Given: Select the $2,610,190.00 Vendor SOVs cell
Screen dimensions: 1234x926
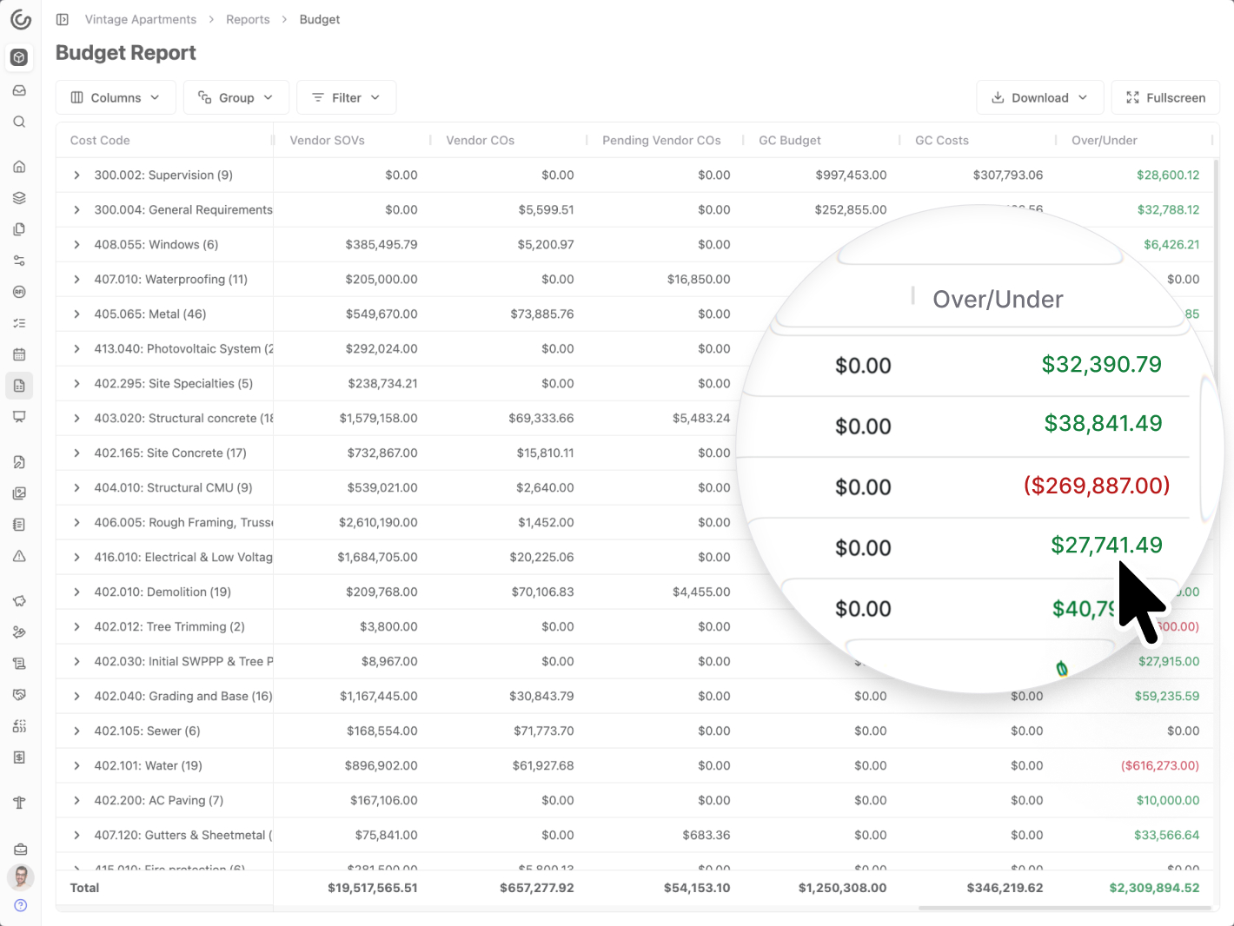Looking at the screenshot, I should coord(378,522).
